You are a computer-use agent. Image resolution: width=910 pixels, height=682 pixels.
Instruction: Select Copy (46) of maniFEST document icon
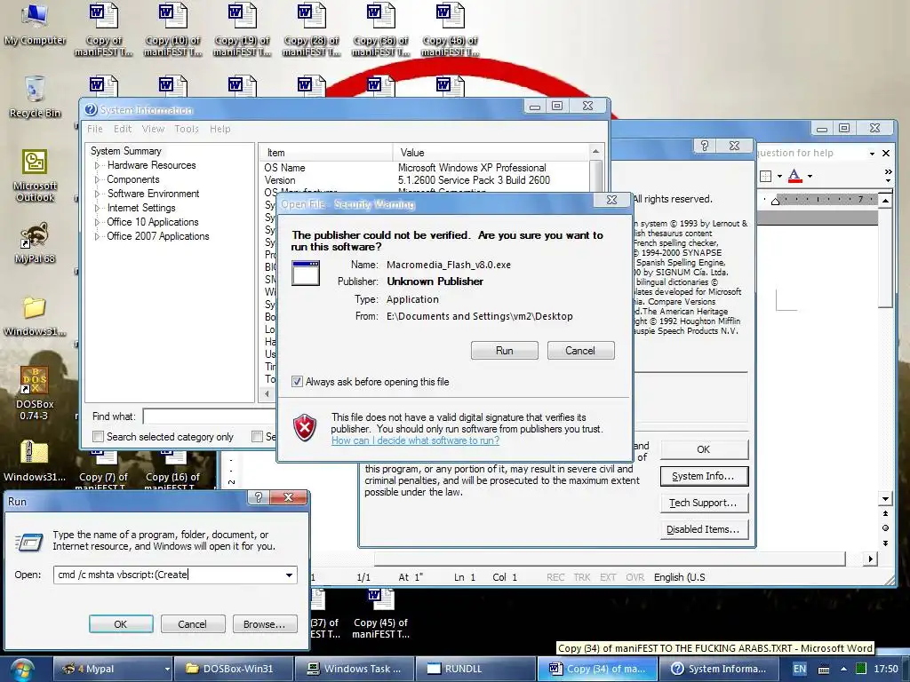point(450,29)
